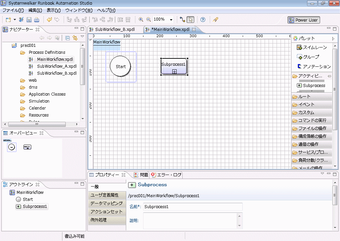Click the Print toolbar icon

37,20
